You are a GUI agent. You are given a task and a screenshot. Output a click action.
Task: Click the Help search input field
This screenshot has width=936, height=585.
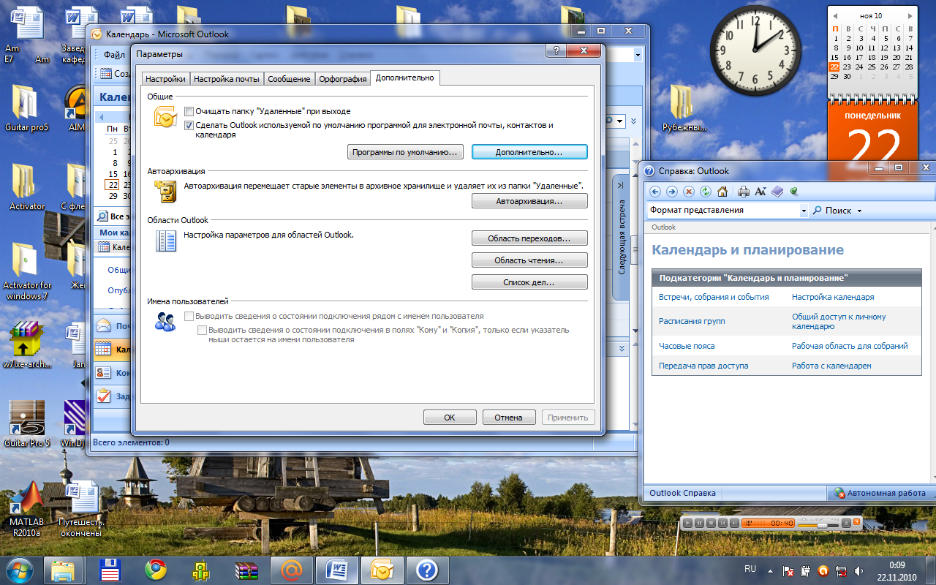724,211
